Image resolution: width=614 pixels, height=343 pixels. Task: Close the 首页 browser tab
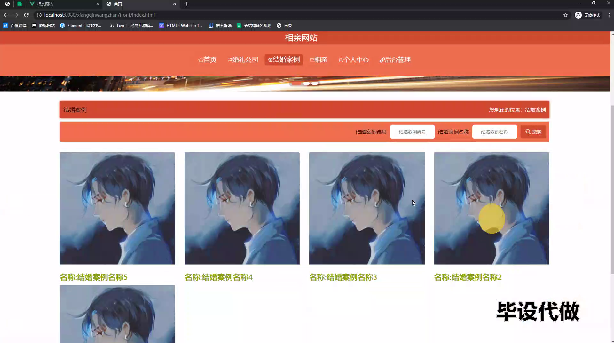(x=174, y=4)
